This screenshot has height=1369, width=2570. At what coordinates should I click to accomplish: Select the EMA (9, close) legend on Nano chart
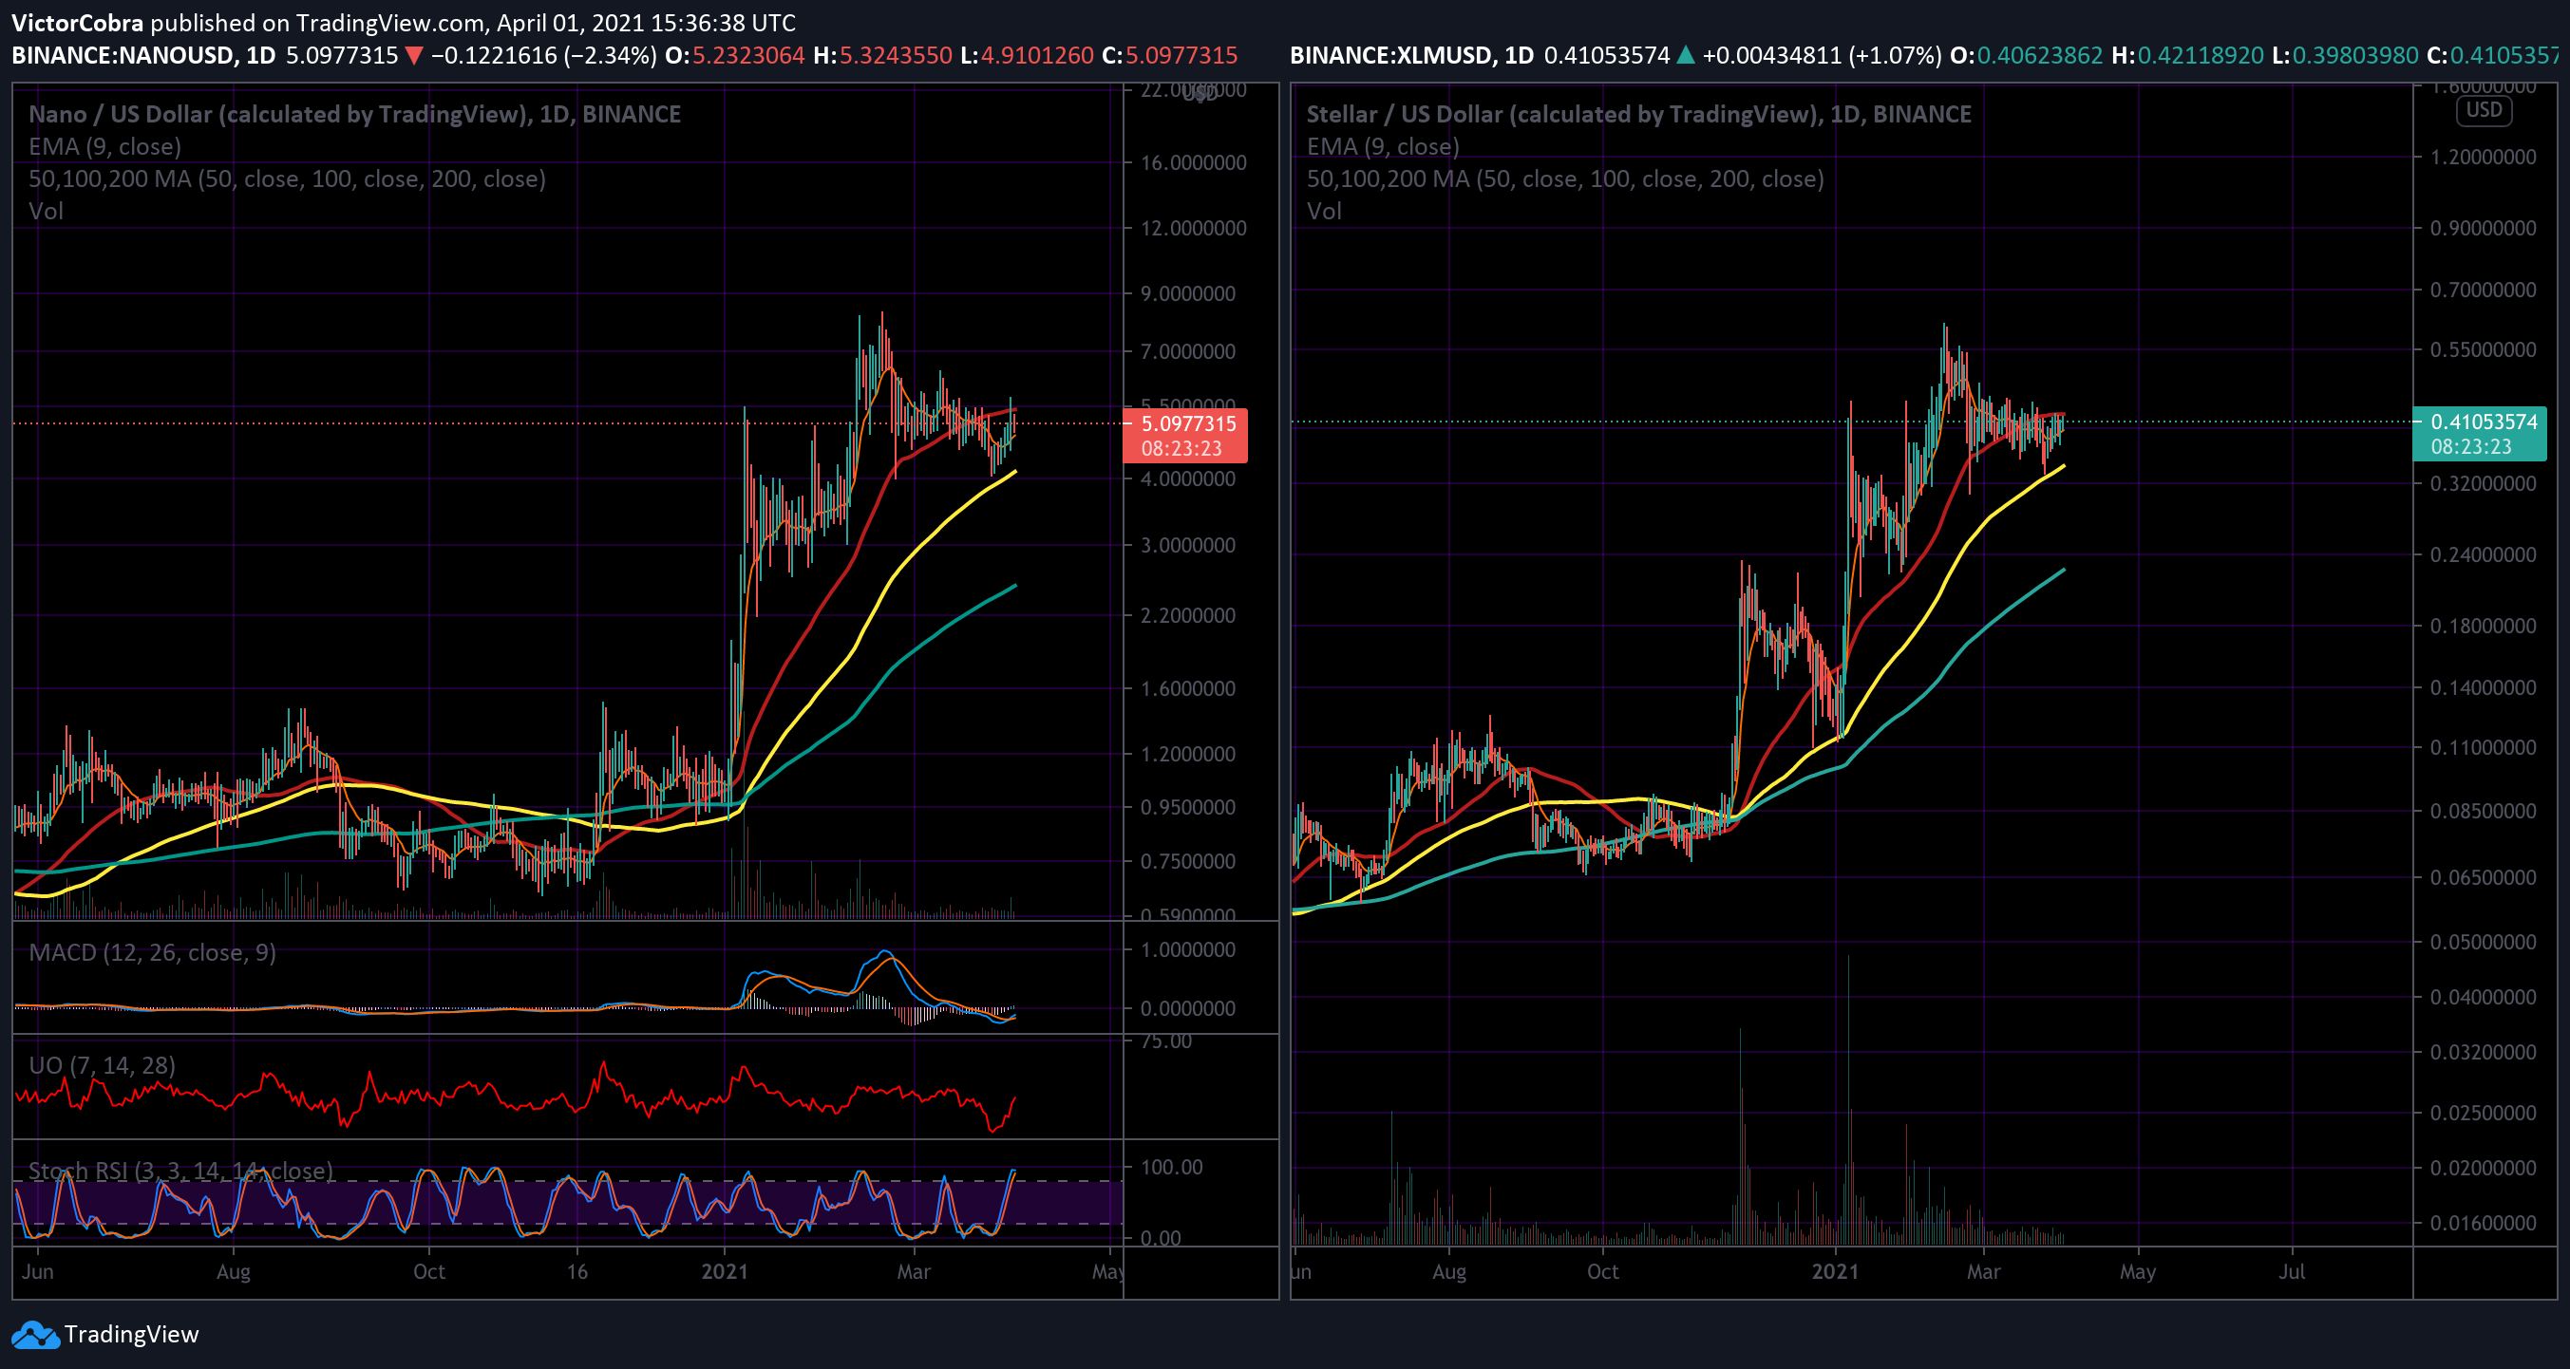click(x=104, y=146)
